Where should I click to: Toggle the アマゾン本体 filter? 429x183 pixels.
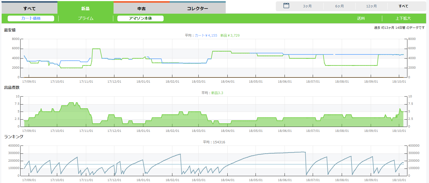coord(140,19)
